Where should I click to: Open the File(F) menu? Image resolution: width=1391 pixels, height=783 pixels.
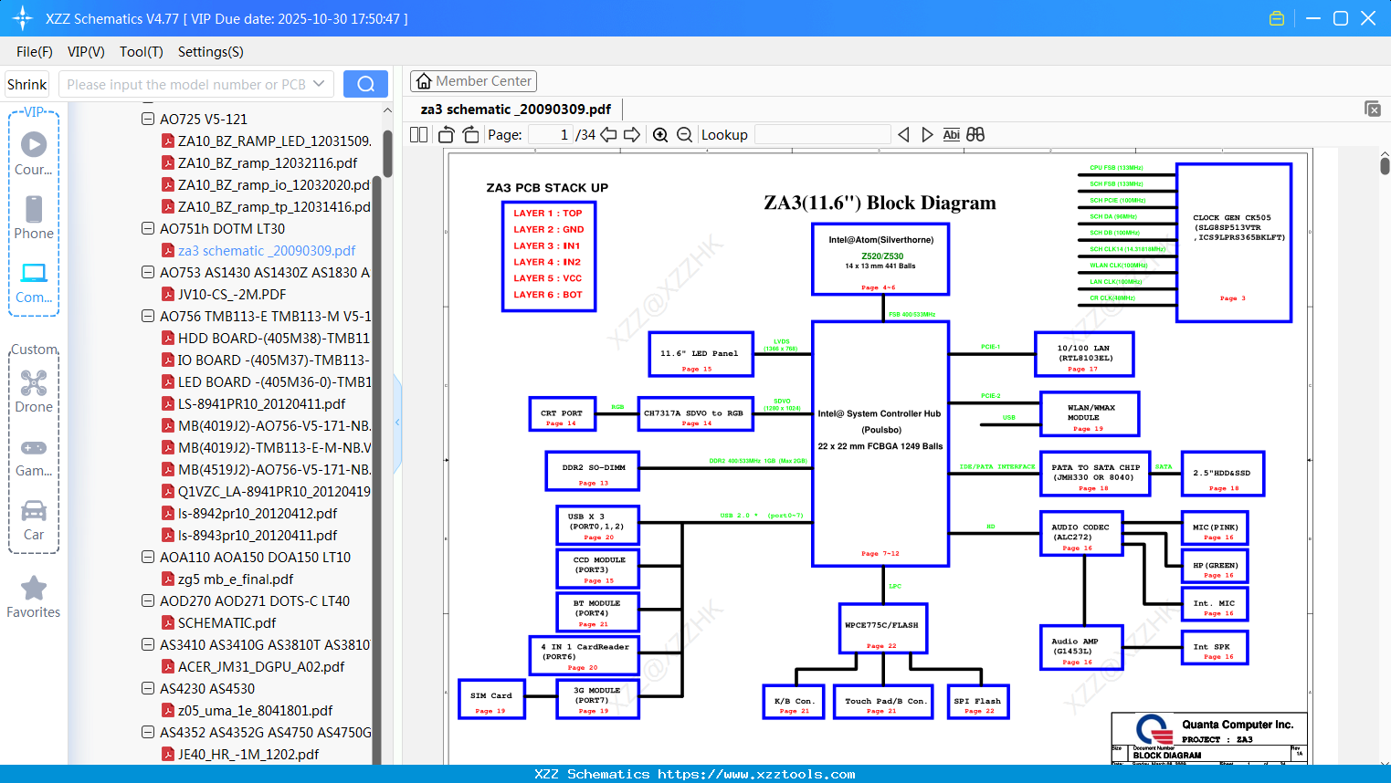(x=35, y=52)
